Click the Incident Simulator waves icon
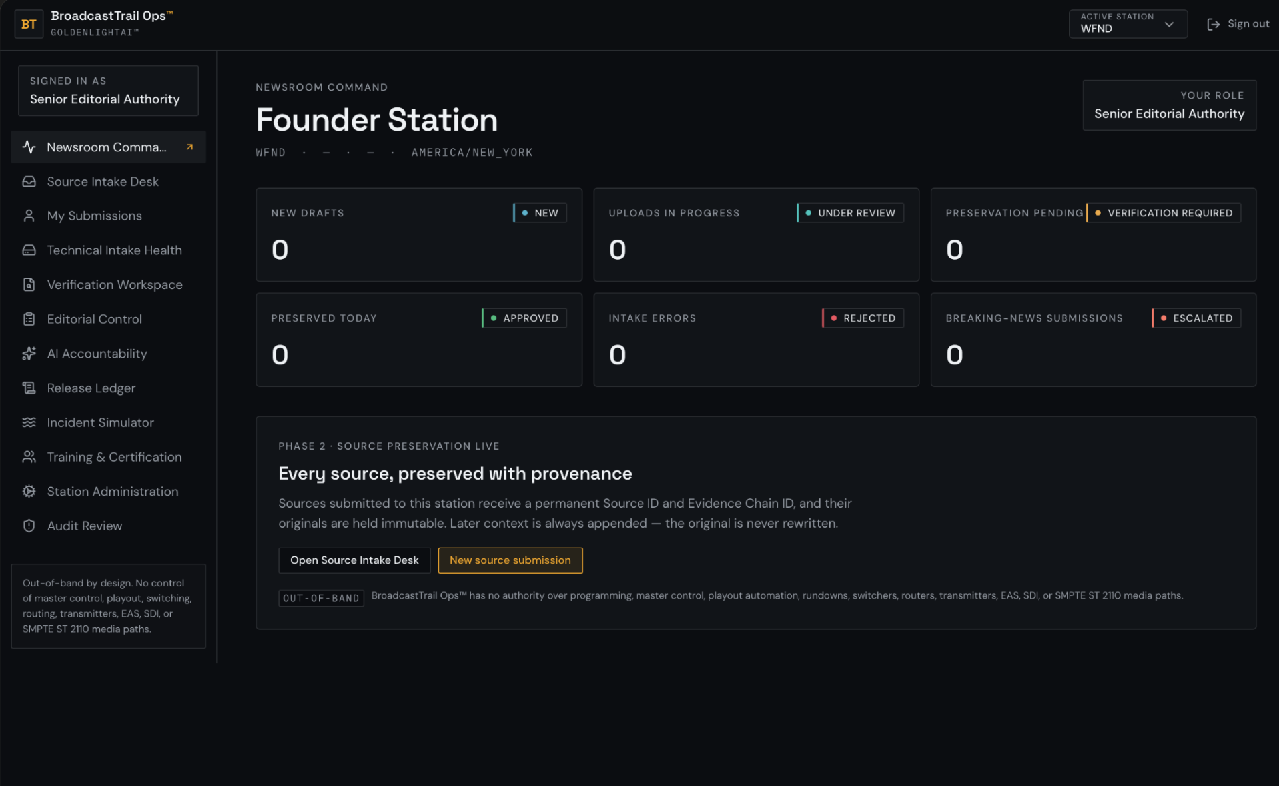This screenshot has width=1279, height=786. coord(29,422)
